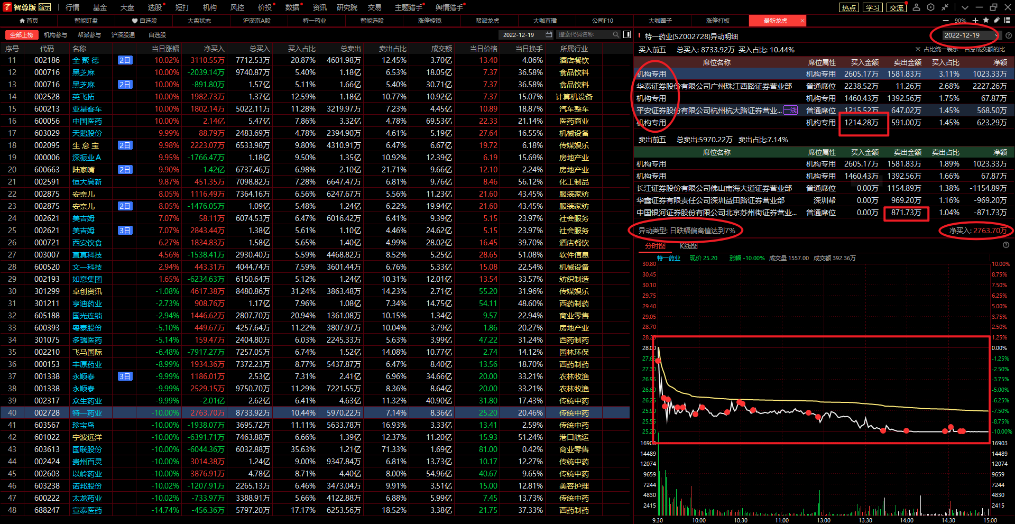
Task: Click 3日 badge on 永顺泰 row
Action: (x=125, y=376)
